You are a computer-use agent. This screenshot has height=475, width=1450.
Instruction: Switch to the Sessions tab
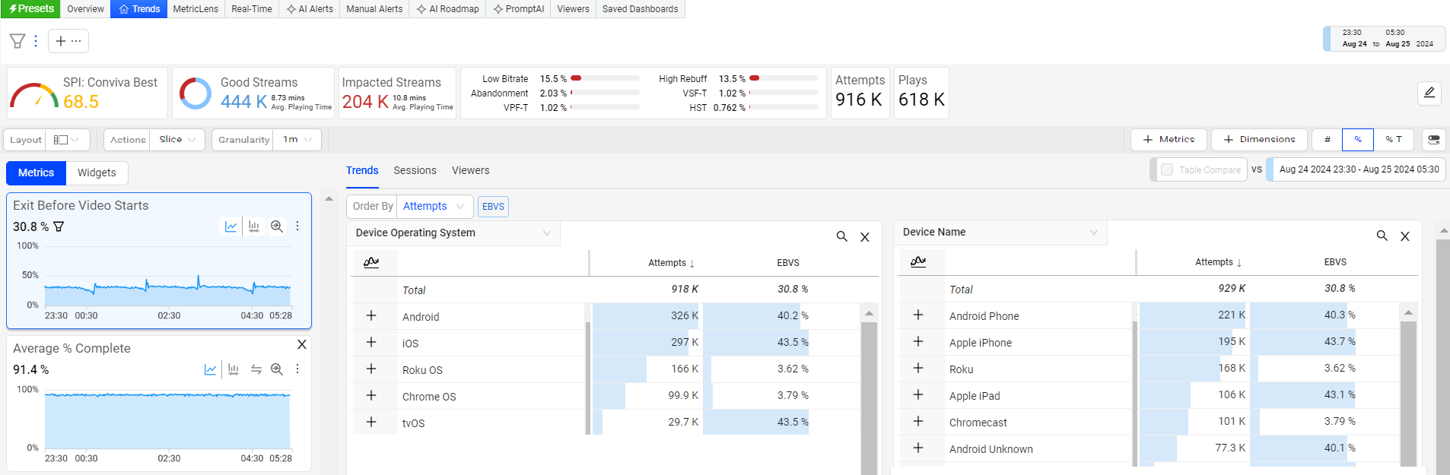click(x=415, y=170)
